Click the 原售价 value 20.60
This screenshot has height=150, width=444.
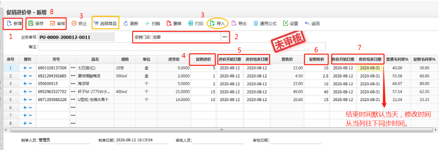(x=288, y=99)
